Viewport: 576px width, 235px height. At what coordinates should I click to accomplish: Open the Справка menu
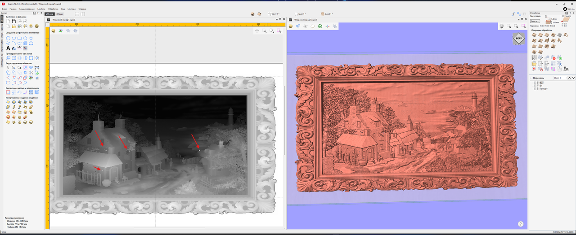point(82,9)
